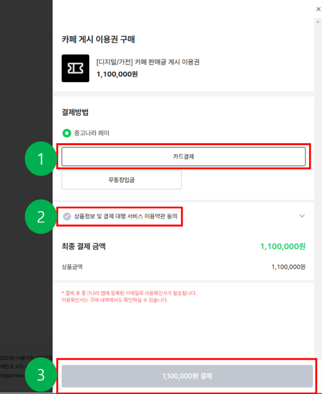Click the scrollbar up arrow

(318, 22)
